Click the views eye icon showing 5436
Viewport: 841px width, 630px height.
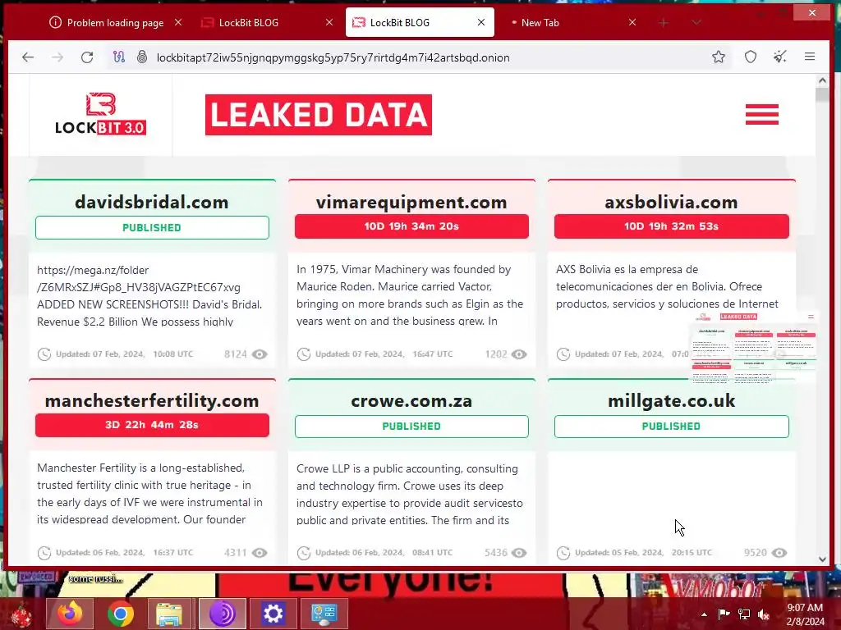pyautogui.click(x=519, y=553)
